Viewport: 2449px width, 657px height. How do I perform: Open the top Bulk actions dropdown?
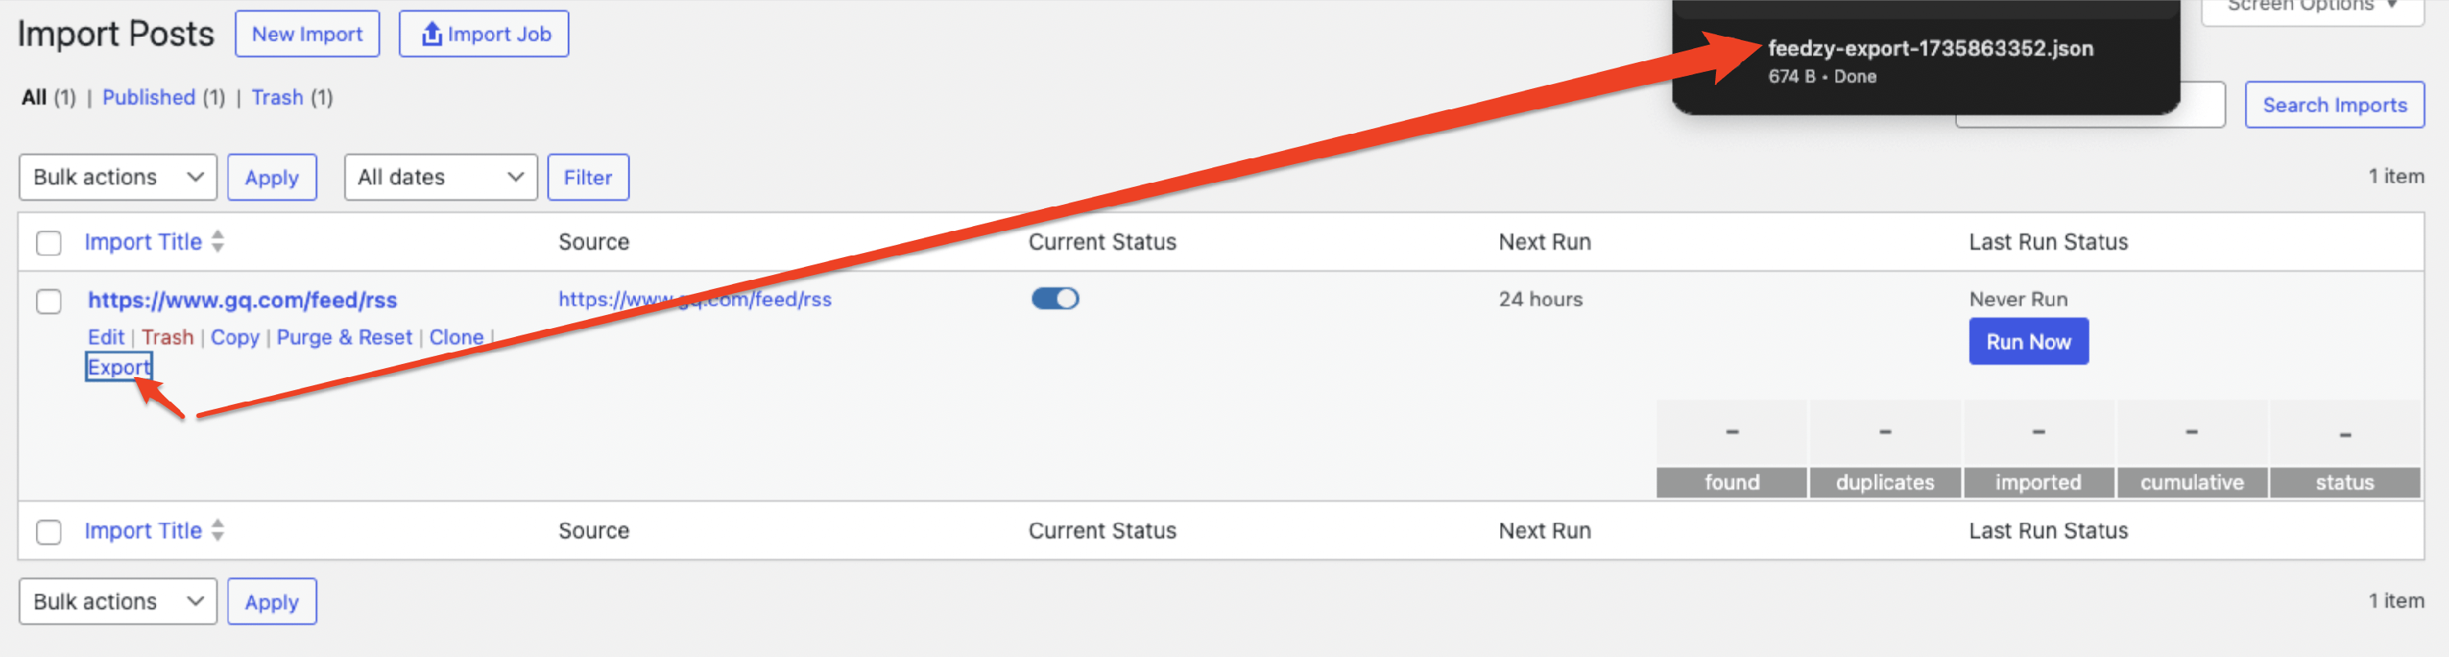(x=118, y=178)
